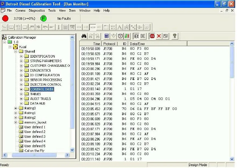Image resolution: width=237 pixels, height=168 pixels.
Task: Expand the DIAGNOSTICS folder
Action: coord(21,70)
